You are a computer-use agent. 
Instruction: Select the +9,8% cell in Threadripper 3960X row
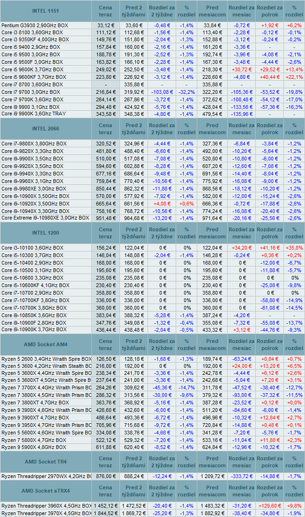295,506
